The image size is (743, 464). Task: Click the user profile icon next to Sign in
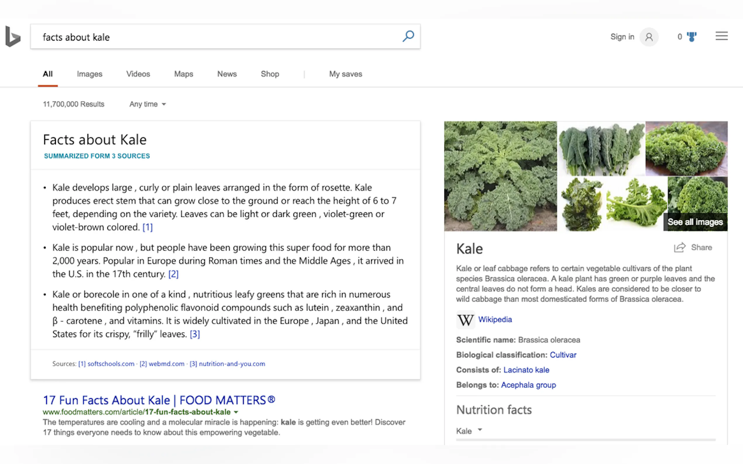(649, 37)
